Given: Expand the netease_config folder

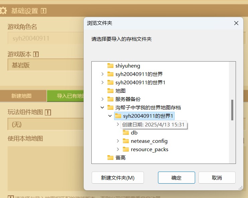Looking at the screenshot, I should [118, 141].
